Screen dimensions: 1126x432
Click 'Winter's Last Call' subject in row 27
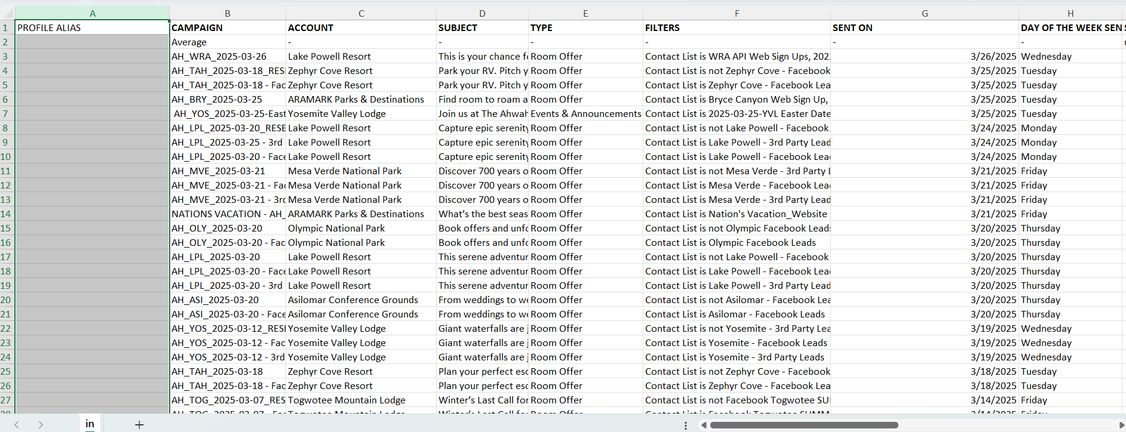point(482,400)
